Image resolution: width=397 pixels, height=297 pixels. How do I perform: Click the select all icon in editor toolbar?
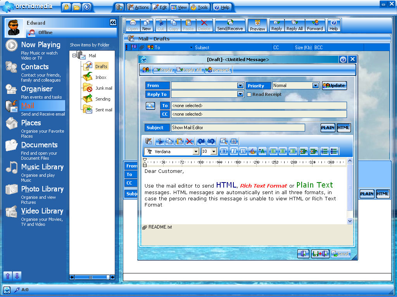[x=234, y=142]
